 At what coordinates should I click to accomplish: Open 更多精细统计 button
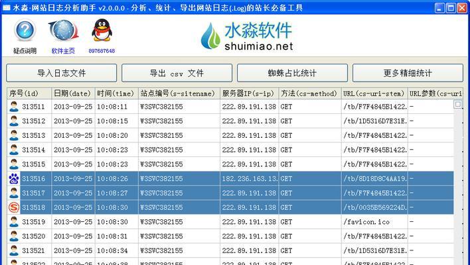[408, 73]
